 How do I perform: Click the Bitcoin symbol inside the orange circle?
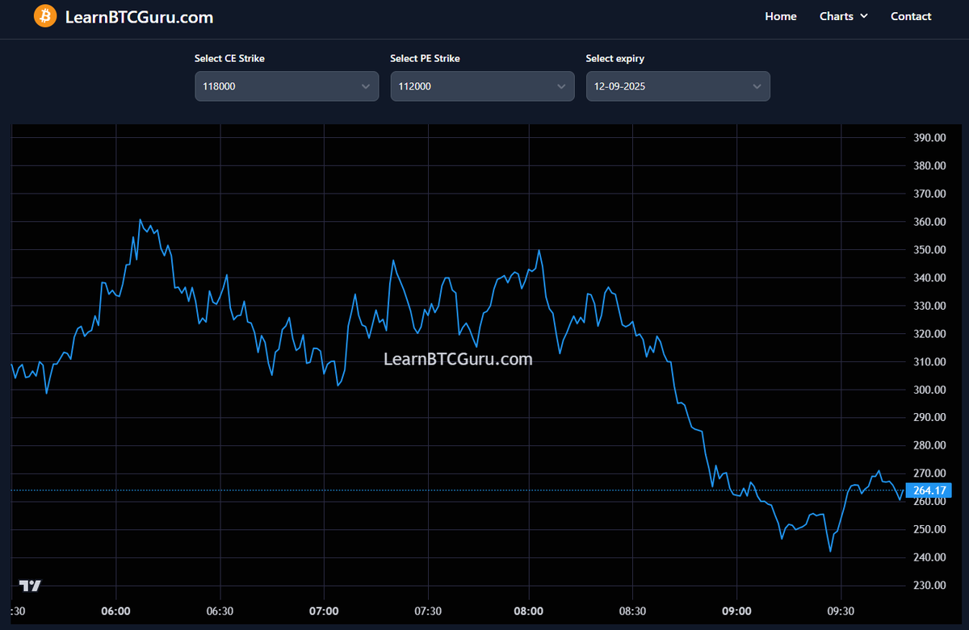coord(45,15)
